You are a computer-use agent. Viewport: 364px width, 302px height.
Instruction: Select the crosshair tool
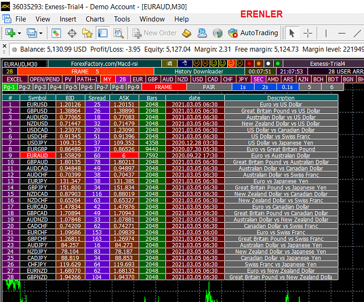(x=308, y=33)
